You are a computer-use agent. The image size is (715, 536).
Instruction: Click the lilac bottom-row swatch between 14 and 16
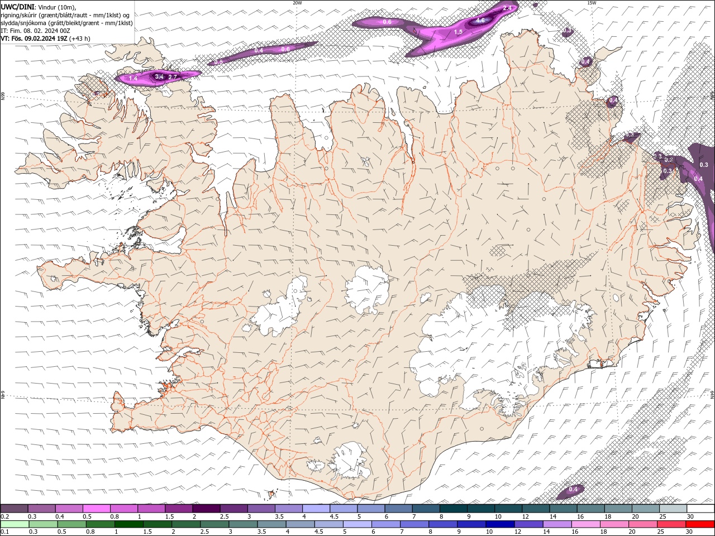coord(556,524)
